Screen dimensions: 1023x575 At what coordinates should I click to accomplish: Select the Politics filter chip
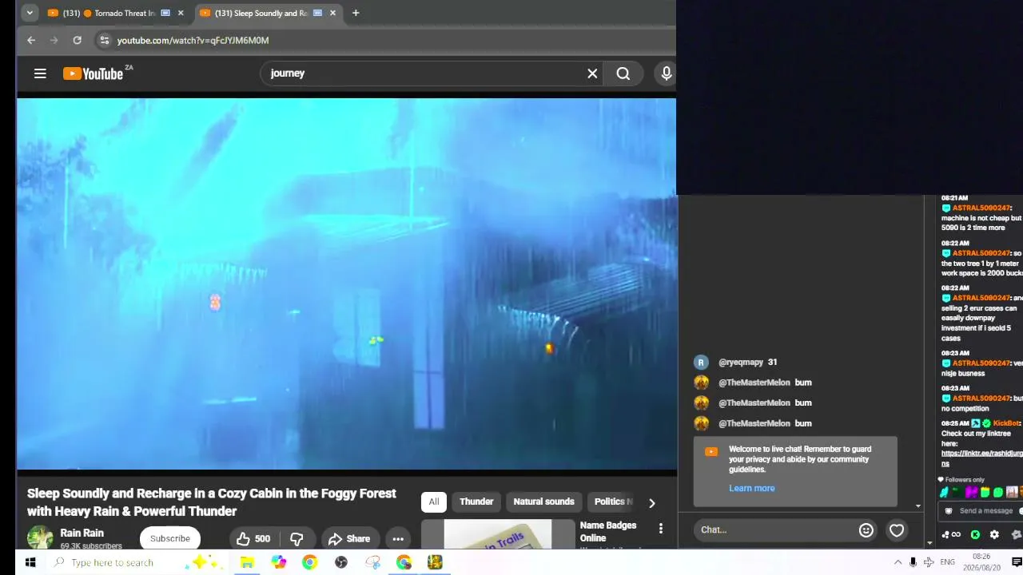(x=613, y=502)
